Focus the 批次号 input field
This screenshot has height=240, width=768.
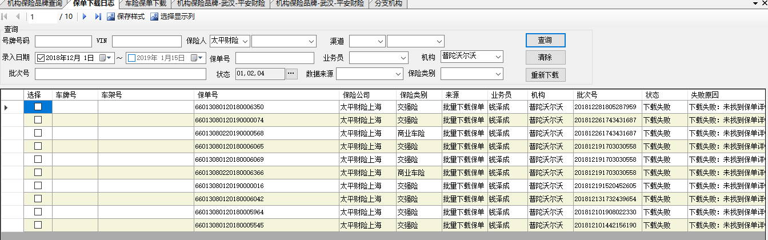121,74
